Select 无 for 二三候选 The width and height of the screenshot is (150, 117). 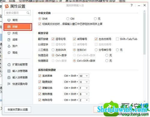tap(117, 50)
